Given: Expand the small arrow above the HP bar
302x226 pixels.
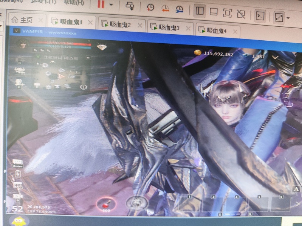Looking at the screenshot, I should [x=89, y=41].
